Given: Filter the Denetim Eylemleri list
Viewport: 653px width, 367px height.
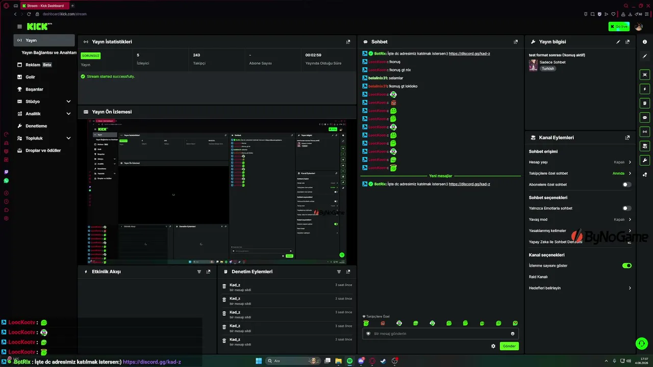Looking at the screenshot, I should click(x=339, y=272).
